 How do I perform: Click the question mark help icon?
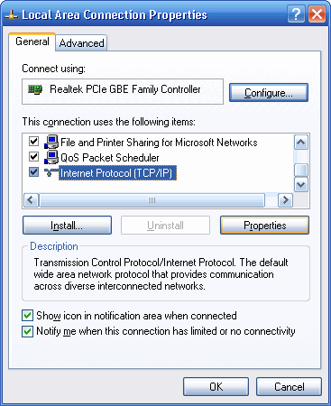click(x=297, y=14)
